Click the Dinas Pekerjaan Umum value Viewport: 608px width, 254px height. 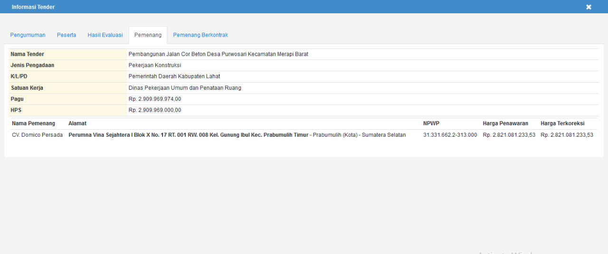click(185, 88)
